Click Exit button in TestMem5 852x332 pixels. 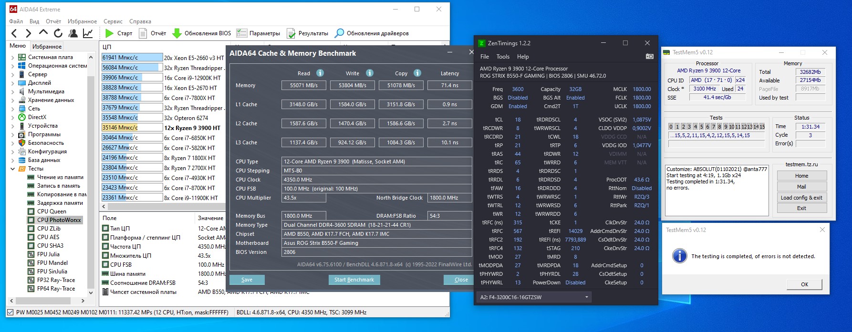pos(801,208)
